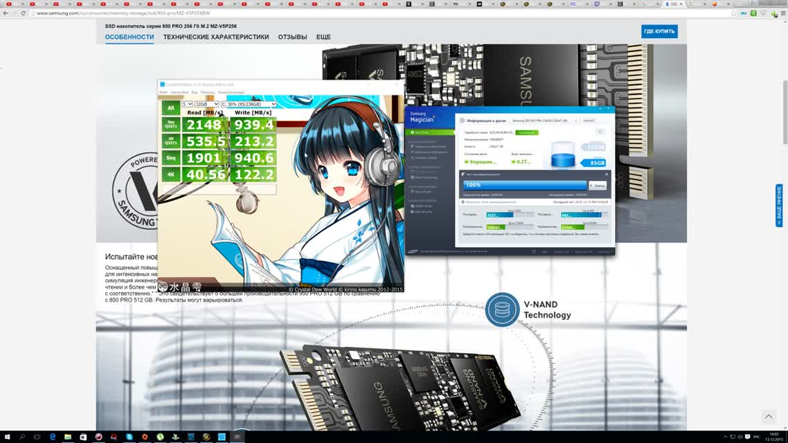Open S.M.A.R.T. details in Samsung Magician

click(589, 120)
